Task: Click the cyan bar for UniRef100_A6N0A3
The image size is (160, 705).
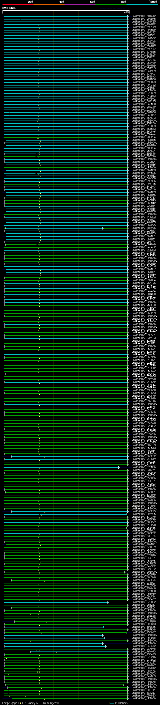Action: 79,652
